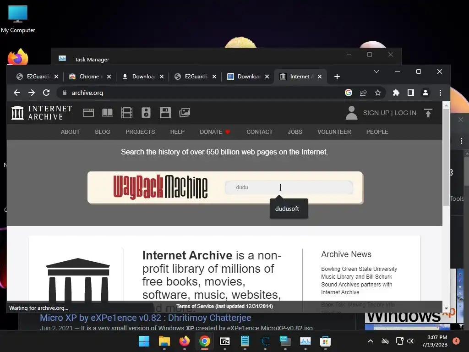This screenshot has width=469, height=352.
Task: Open the PROJECTS menu item
Action: pyautogui.click(x=140, y=132)
